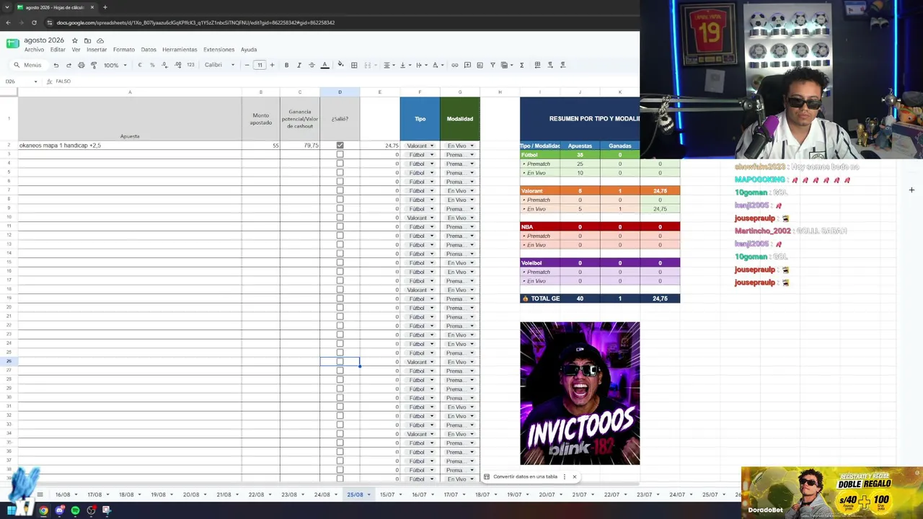Image resolution: width=923 pixels, height=519 pixels.
Task: Create a filter with funnel icon
Action: (x=493, y=65)
